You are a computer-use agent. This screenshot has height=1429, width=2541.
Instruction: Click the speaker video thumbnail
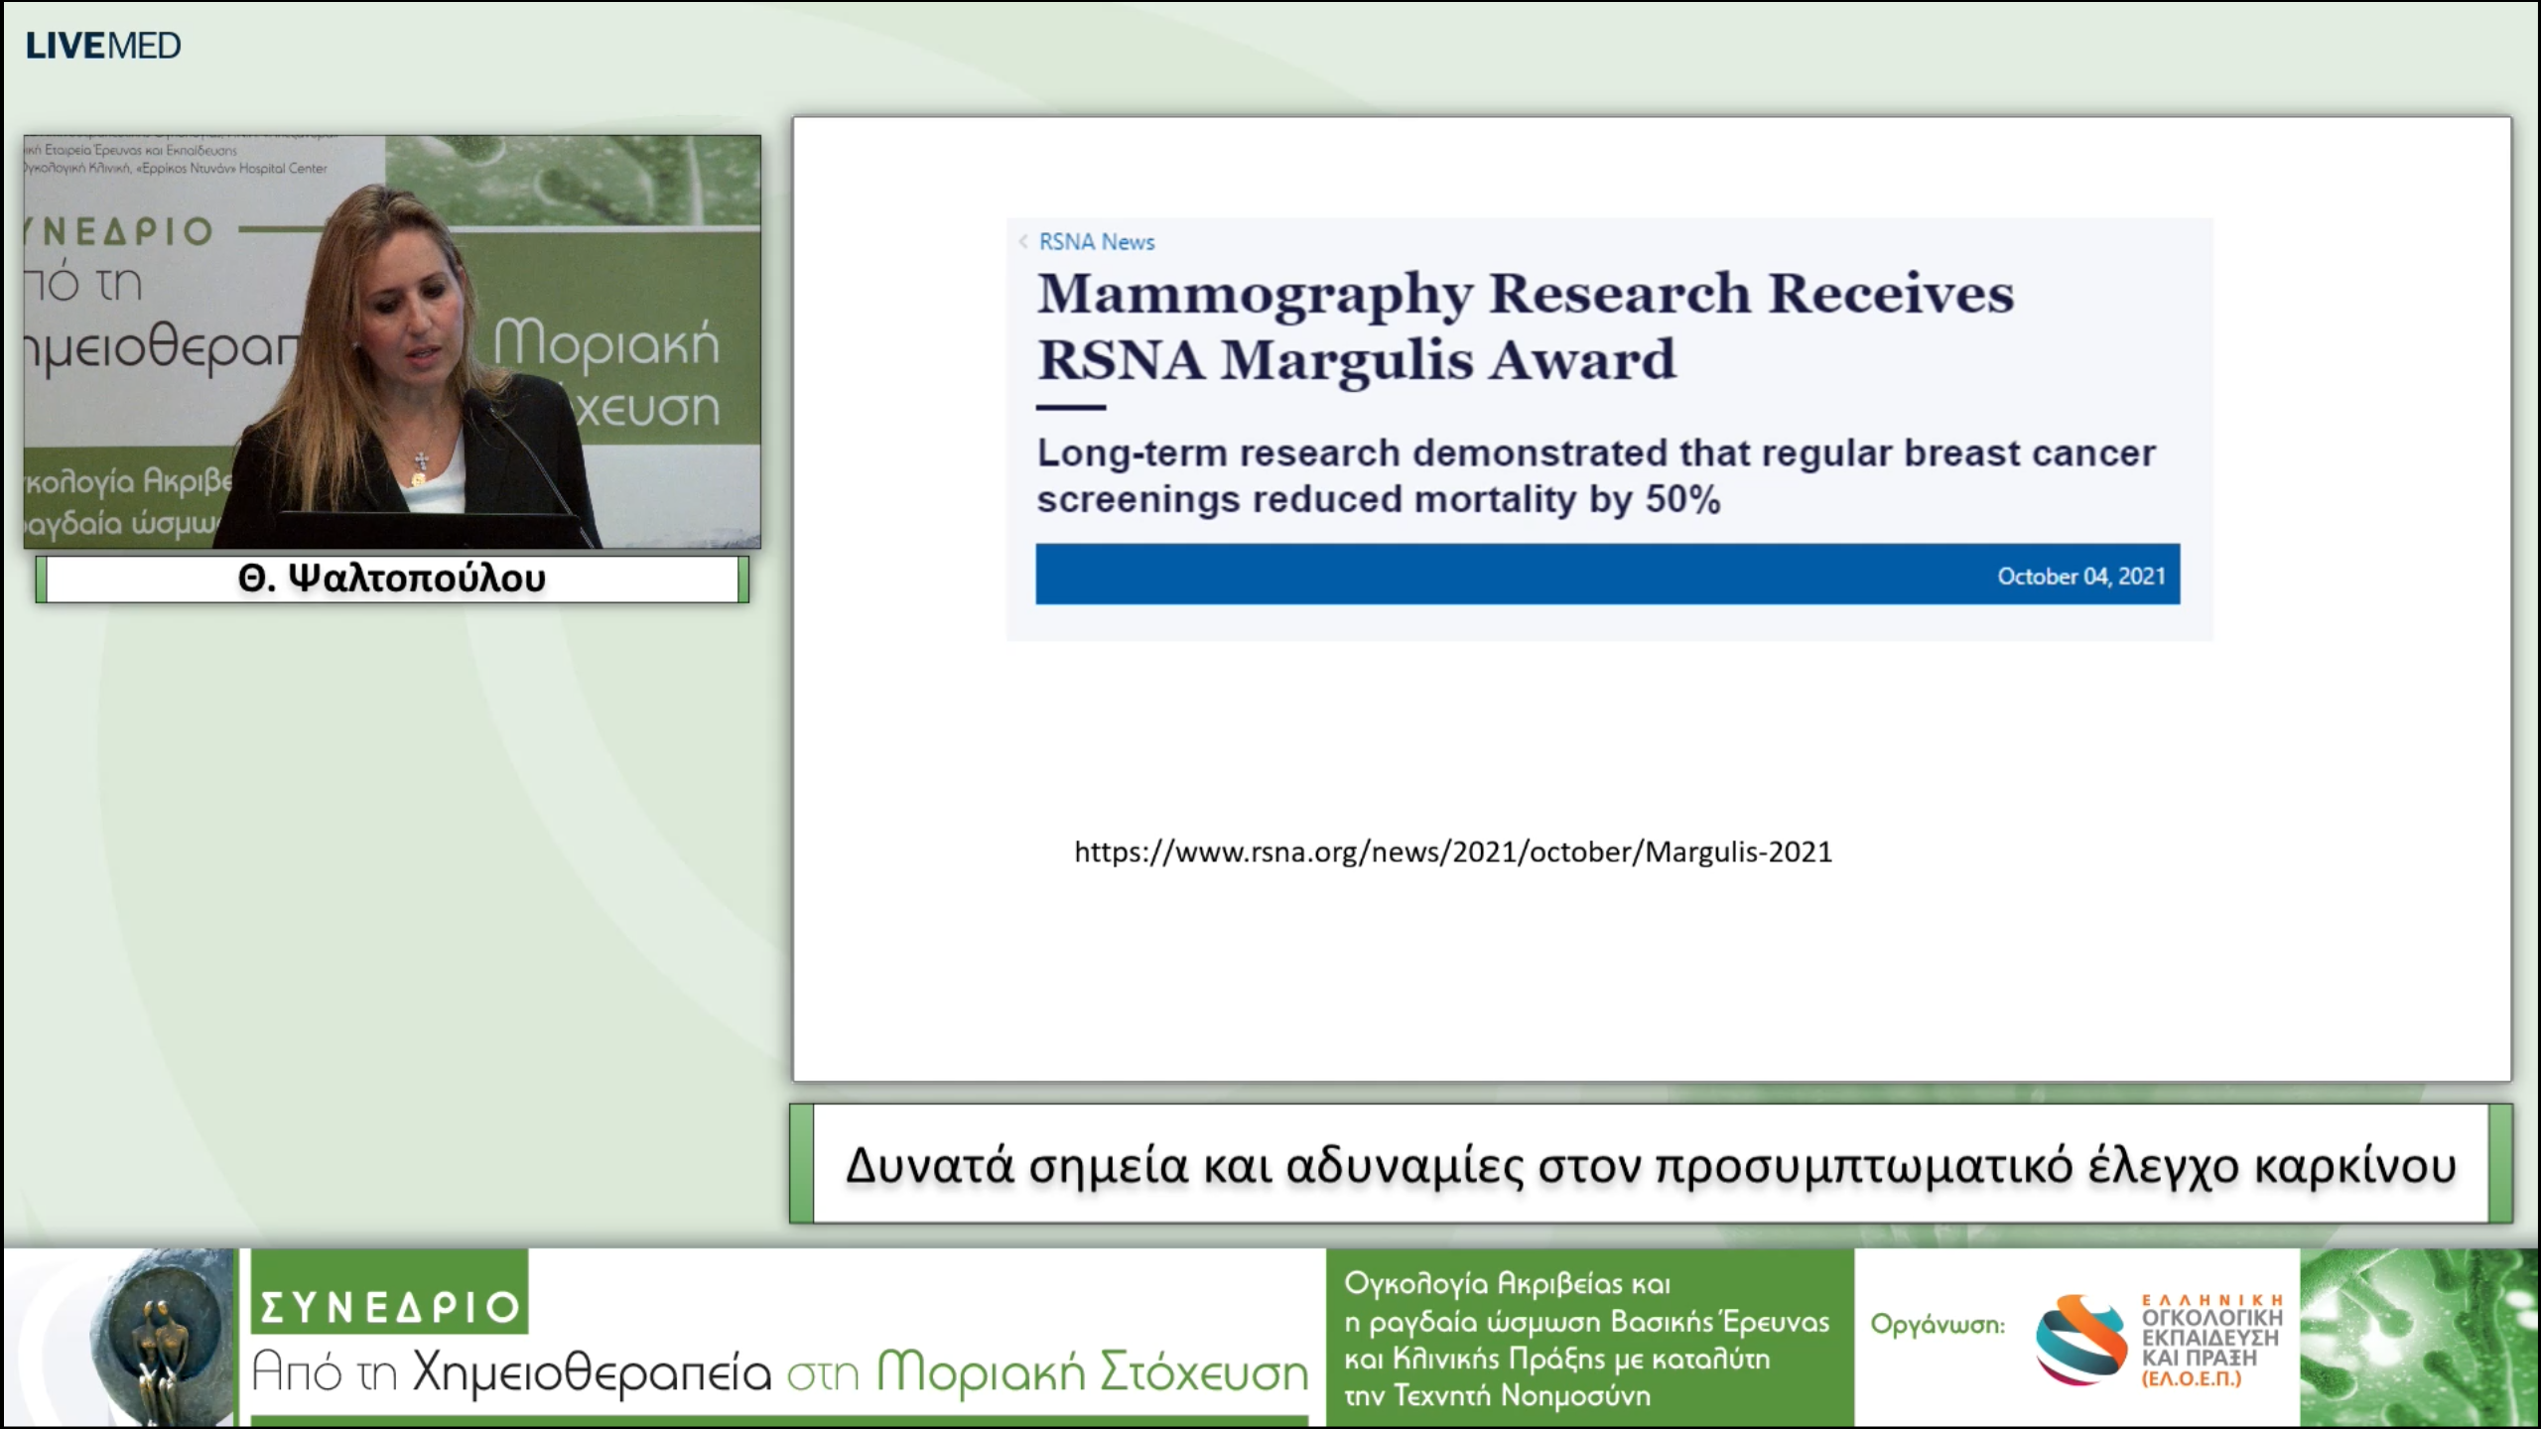(x=392, y=341)
